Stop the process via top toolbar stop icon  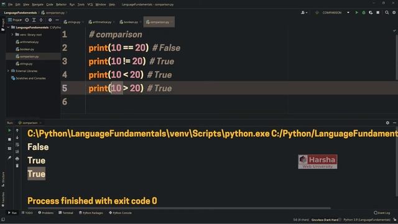coord(378,12)
